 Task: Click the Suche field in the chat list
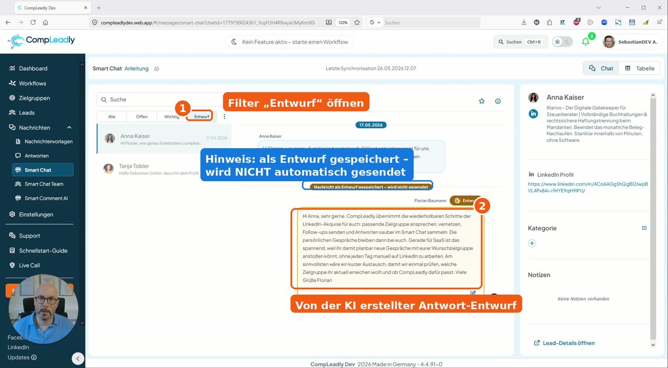pos(160,100)
